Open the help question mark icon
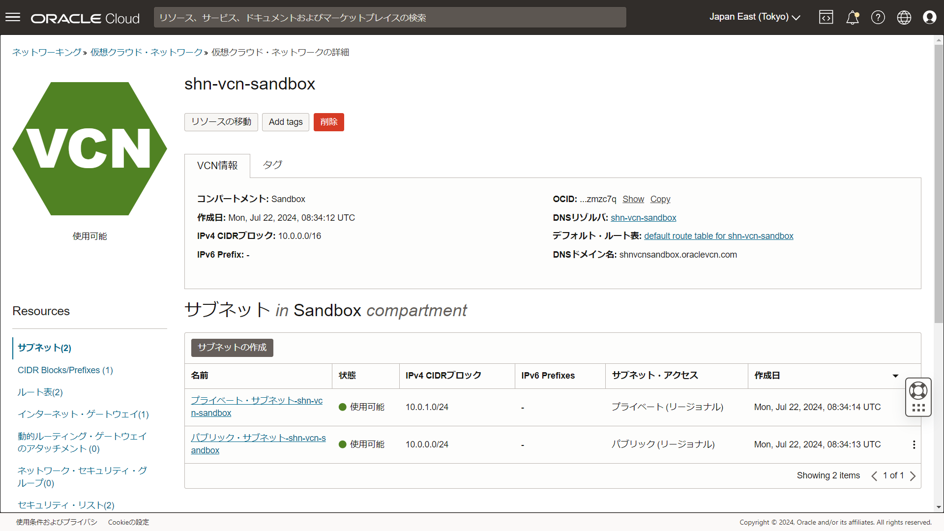The image size is (944, 531). [878, 18]
